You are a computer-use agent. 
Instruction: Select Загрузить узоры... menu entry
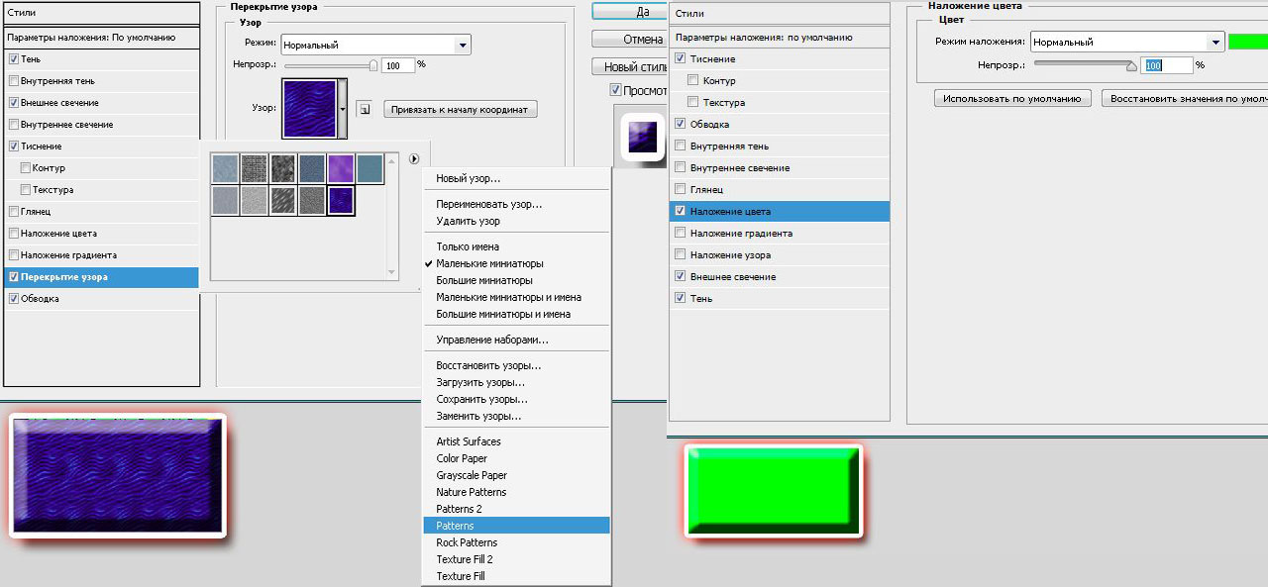[480, 382]
